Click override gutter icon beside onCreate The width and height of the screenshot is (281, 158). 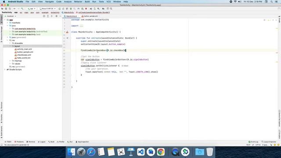pos(67,38)
